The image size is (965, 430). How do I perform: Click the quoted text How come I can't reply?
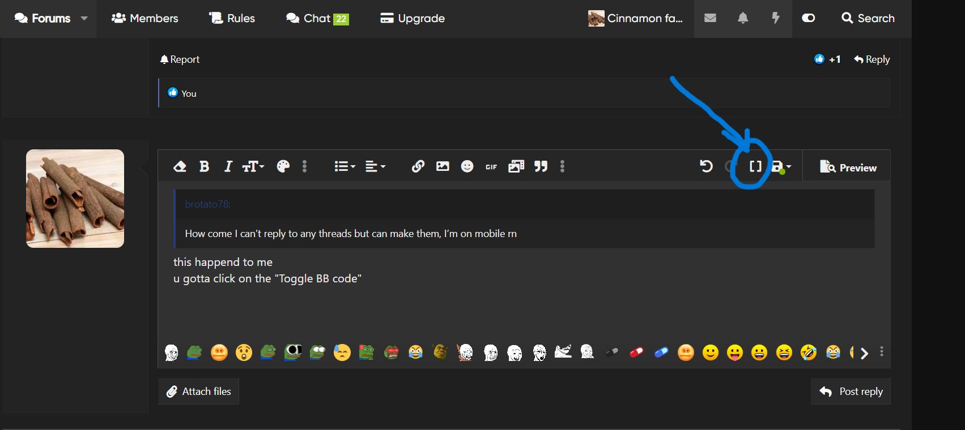[x=351, y=234]
